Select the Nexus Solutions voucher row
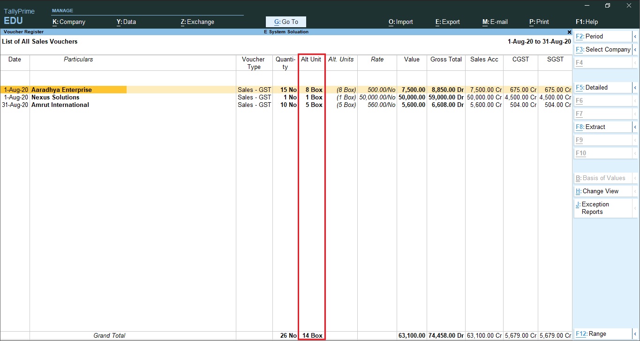The height and width of the screenshot is (341, 640). click(x=286, y=97)
